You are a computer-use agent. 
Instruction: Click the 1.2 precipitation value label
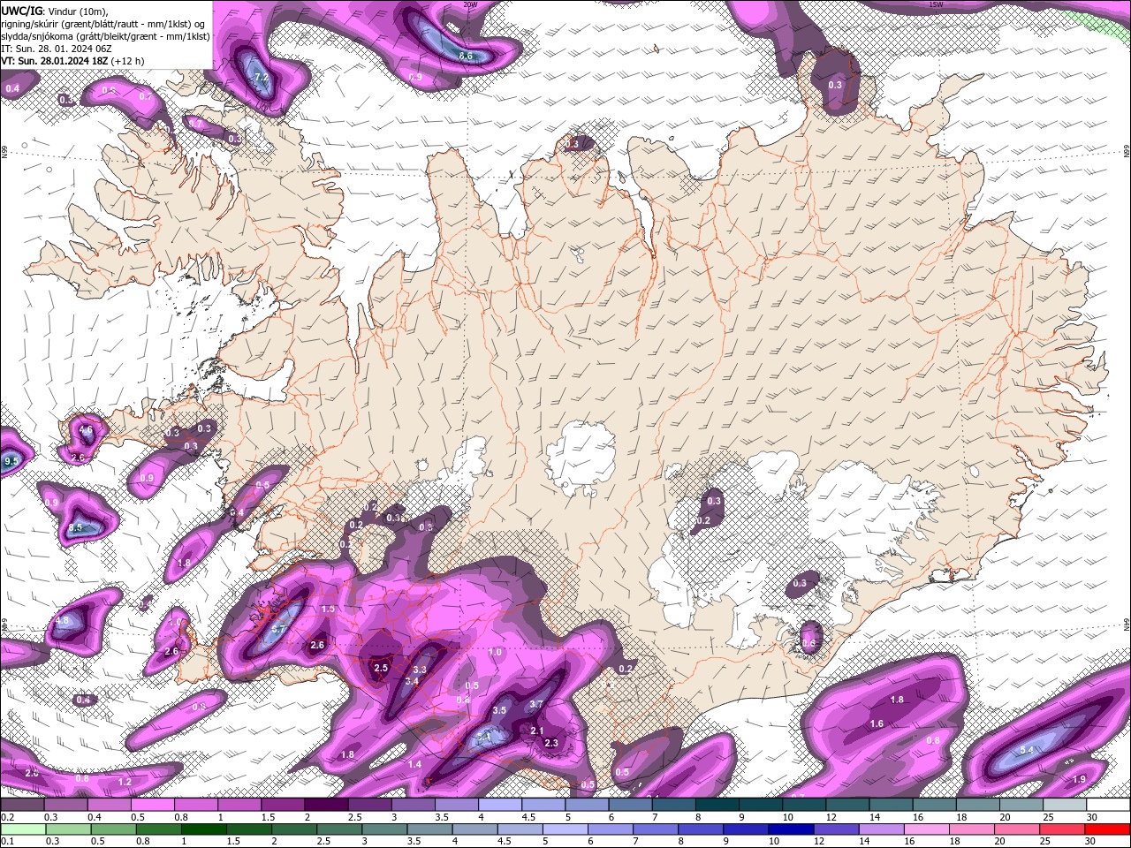(125, 782)
